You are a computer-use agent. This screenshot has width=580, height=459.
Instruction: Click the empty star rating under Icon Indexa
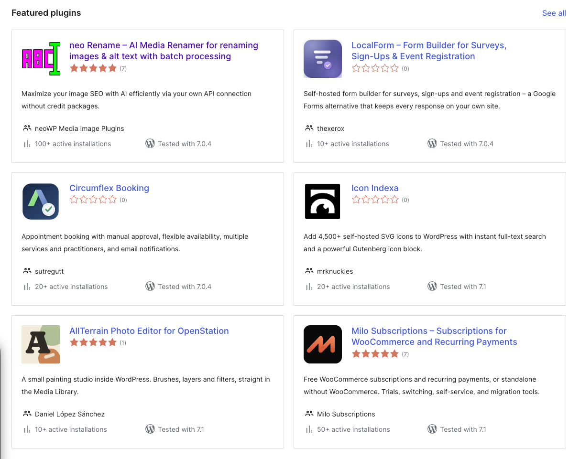(x=375, y=200)
